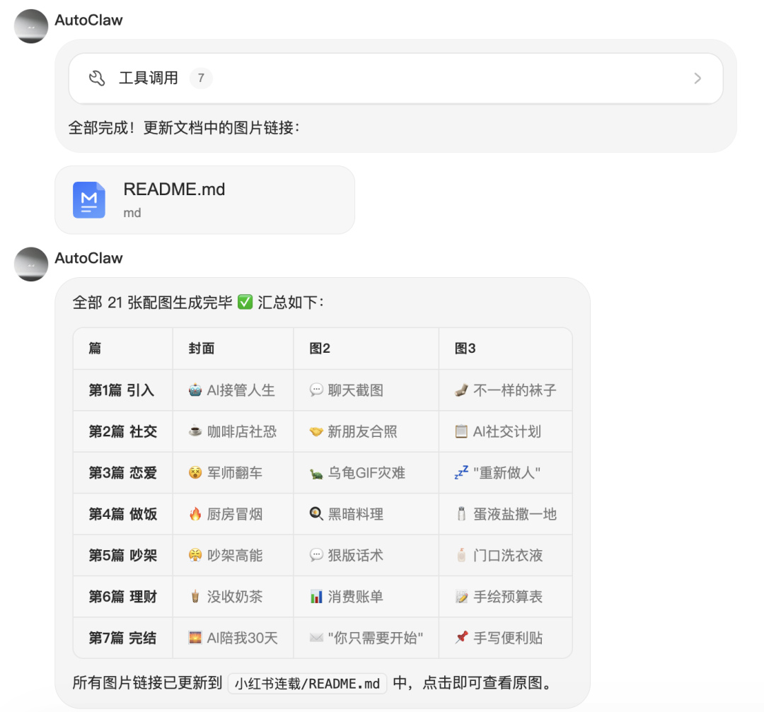This screenshot has width=764, height=712.
Task: Click the coffee emoji beside 咖啡店社恐
Action: coord(195,431)
